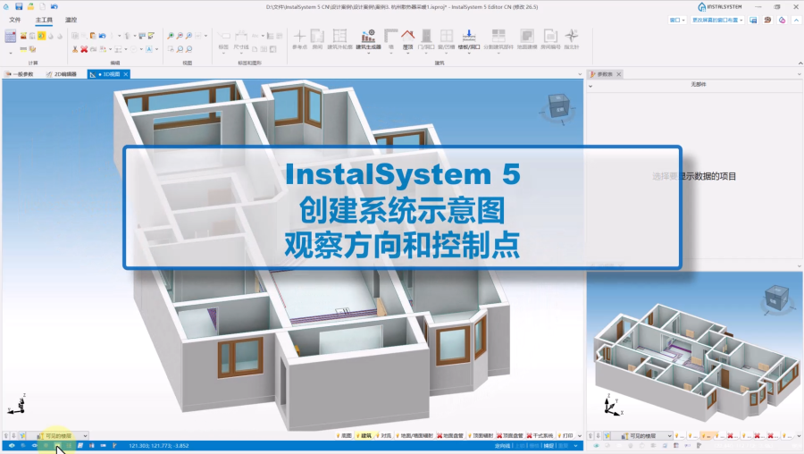Create a new blank document
Viewport: 804px width, 454px height.
43,6
